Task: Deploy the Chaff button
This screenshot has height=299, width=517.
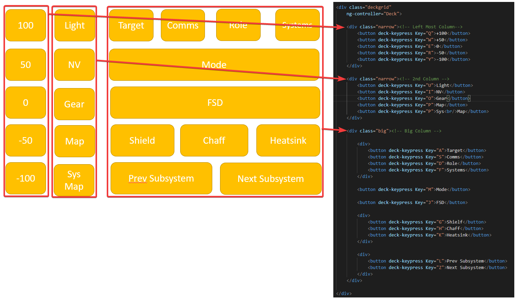Action: 214,140
